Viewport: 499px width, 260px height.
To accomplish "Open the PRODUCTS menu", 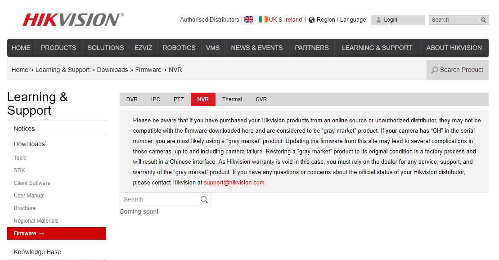I will [58, 48].
